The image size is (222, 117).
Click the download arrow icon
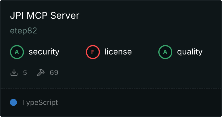tap(14, 73)
